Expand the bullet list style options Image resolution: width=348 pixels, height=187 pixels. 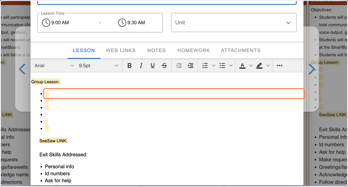pyautogui.click(x=231, y=66)
